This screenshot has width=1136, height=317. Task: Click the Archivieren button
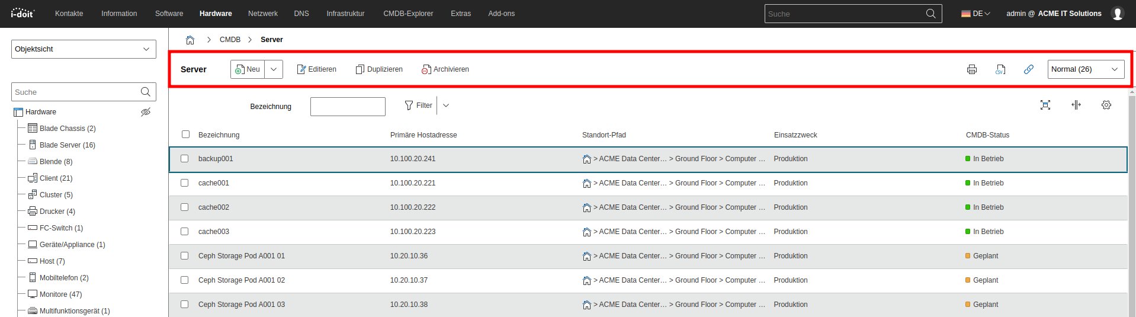tap(445, 69)
